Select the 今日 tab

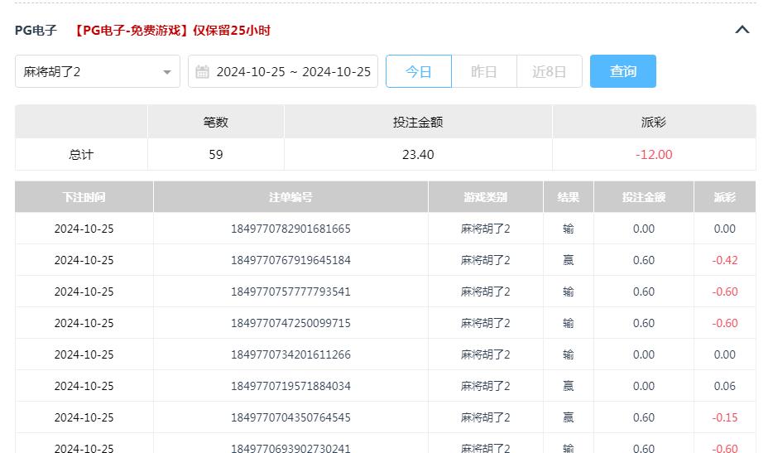[x=419, y=71]
